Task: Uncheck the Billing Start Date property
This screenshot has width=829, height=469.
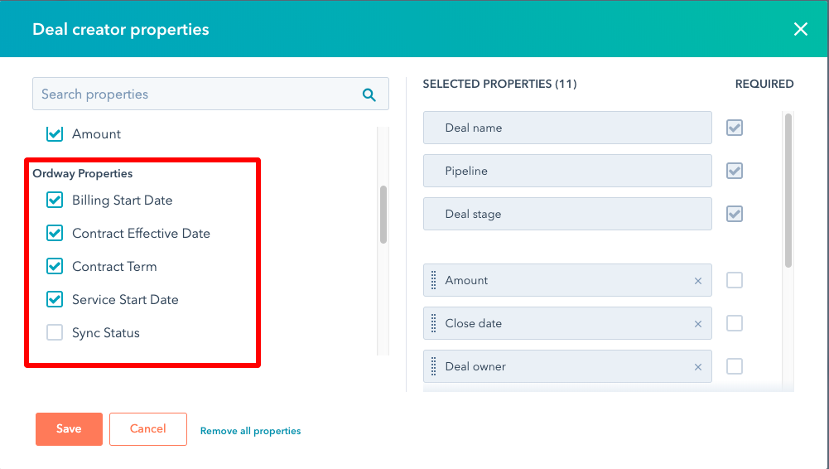Action: 55,200
